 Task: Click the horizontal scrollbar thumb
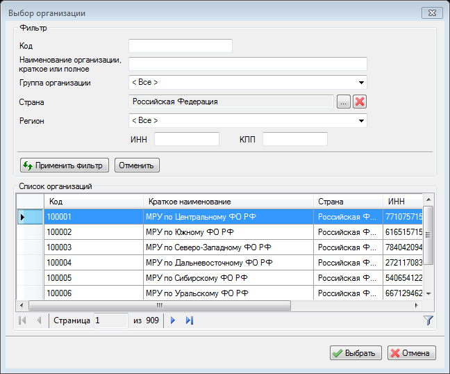[x=160, y=305]
